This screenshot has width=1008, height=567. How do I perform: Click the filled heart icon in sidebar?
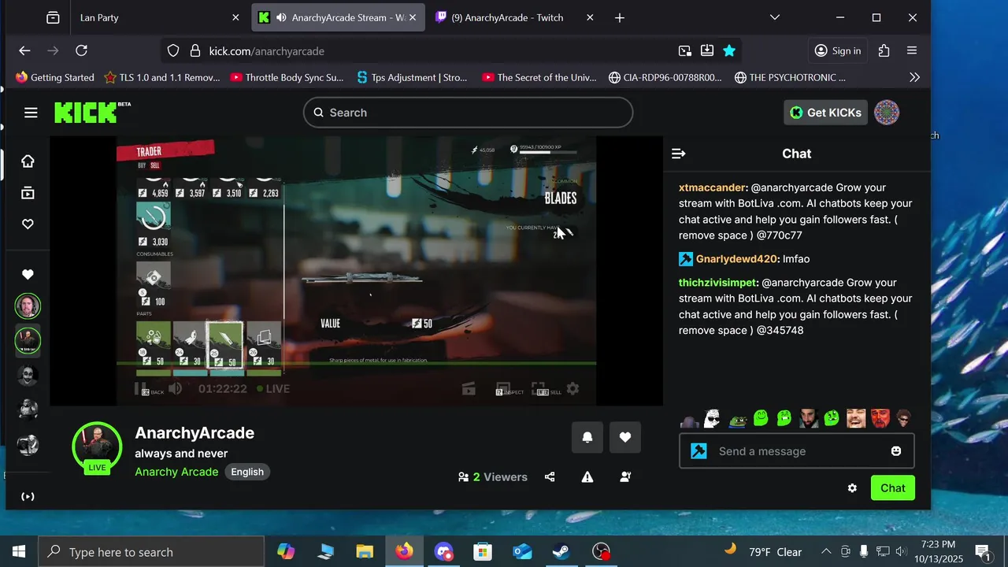[x=28, y=274]
